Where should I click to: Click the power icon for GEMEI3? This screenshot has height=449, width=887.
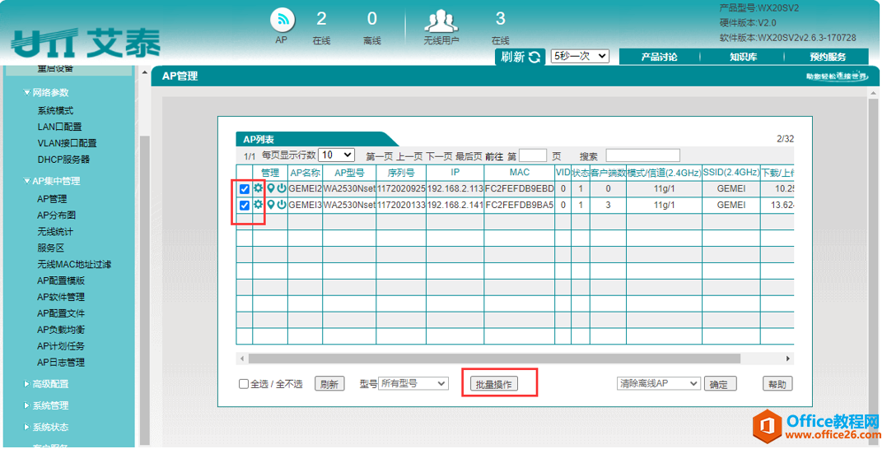click(x=281, y=205)
